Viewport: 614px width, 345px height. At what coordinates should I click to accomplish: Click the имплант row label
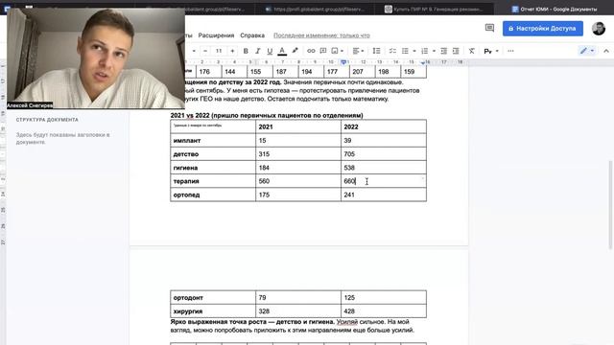(187, 141)
